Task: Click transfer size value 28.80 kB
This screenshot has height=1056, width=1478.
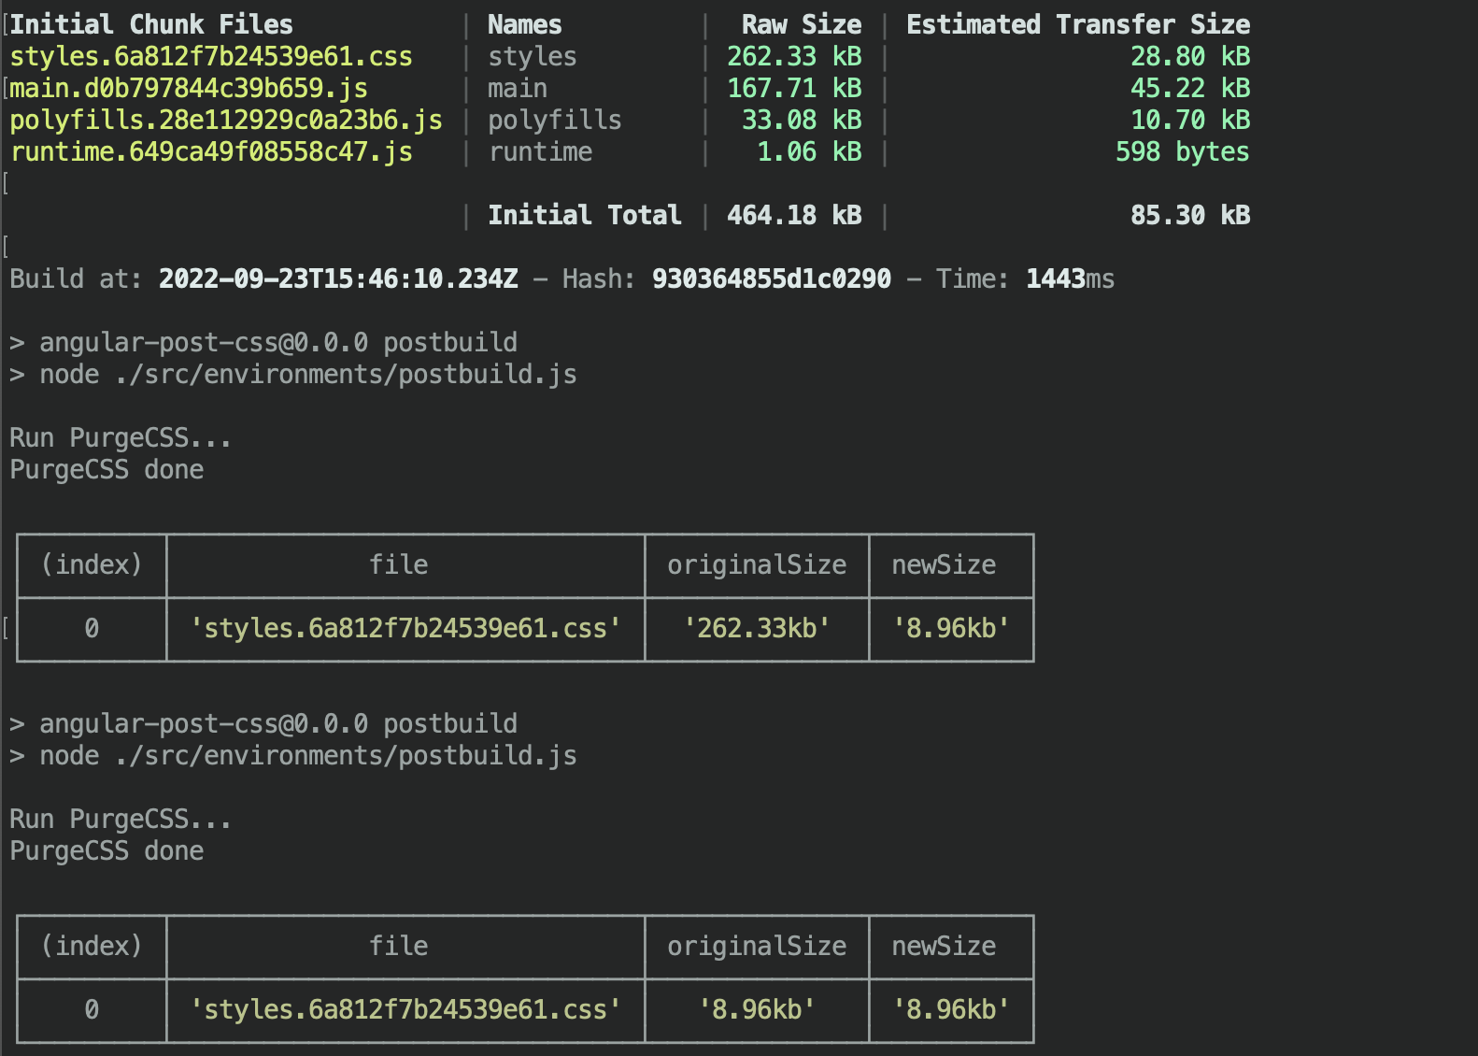Action: click(1190, 57)
